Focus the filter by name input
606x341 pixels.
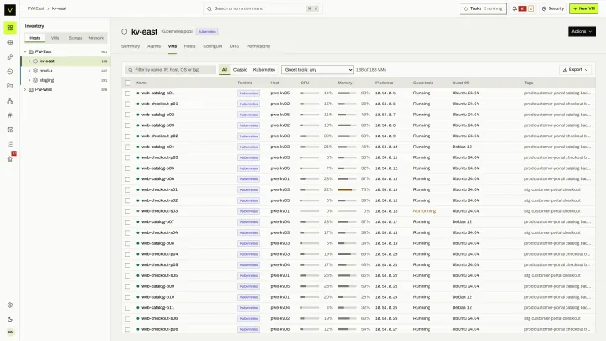tap(170, 70)
